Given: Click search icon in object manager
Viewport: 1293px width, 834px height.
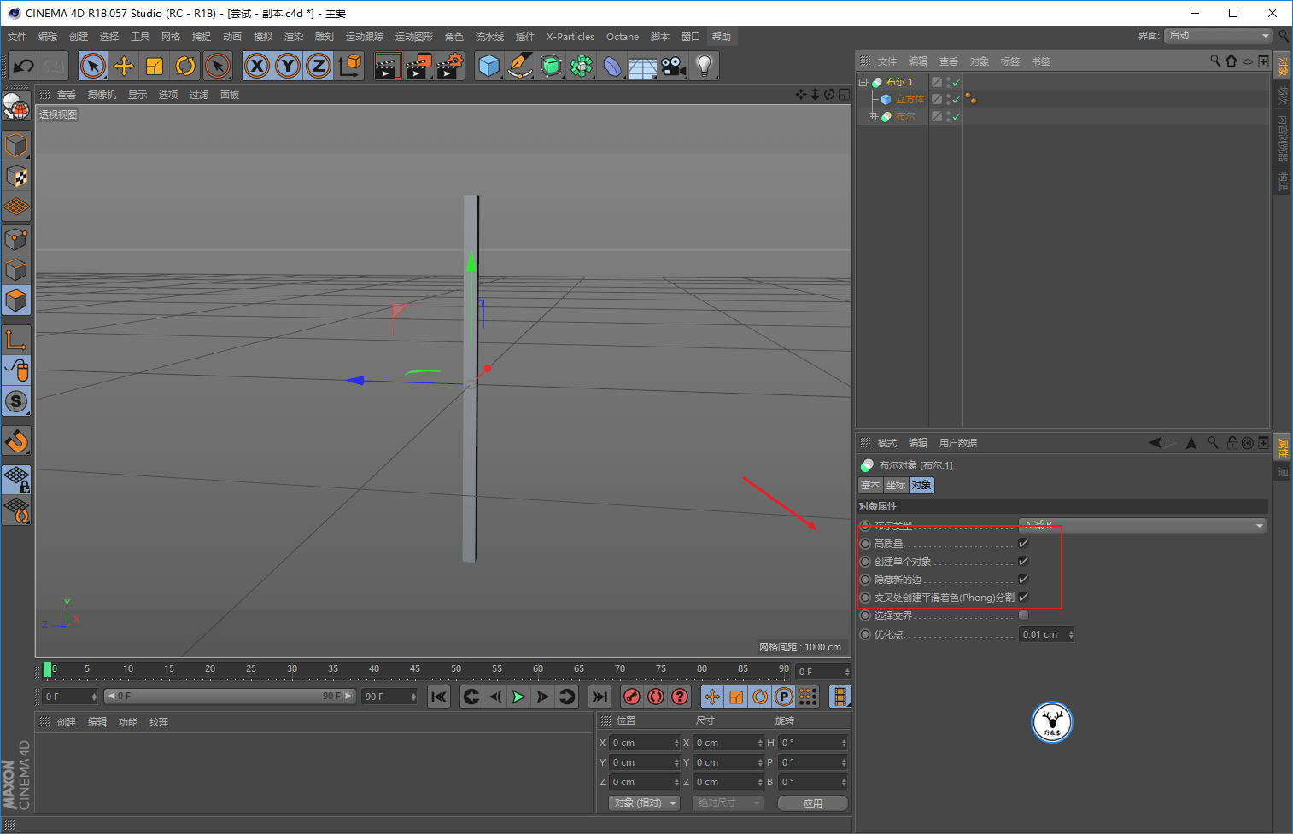Looking at the screenshot, I should [1215, 61].
